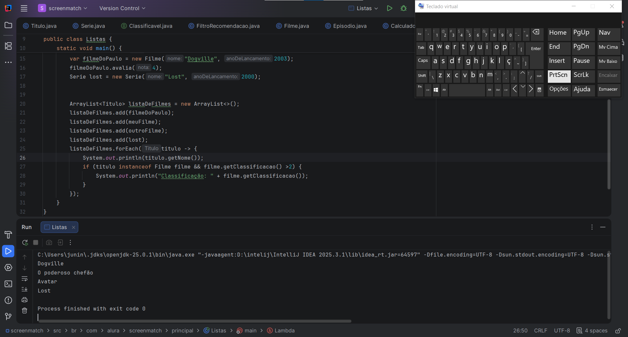Image resolution: width=628 pixels, height=337 pixels.
Task: Open the Version Control dropdown
Action: point(122,8)
